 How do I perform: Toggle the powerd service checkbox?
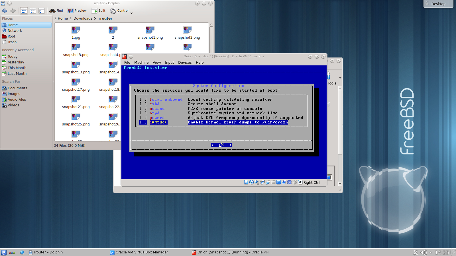point(143,118)
